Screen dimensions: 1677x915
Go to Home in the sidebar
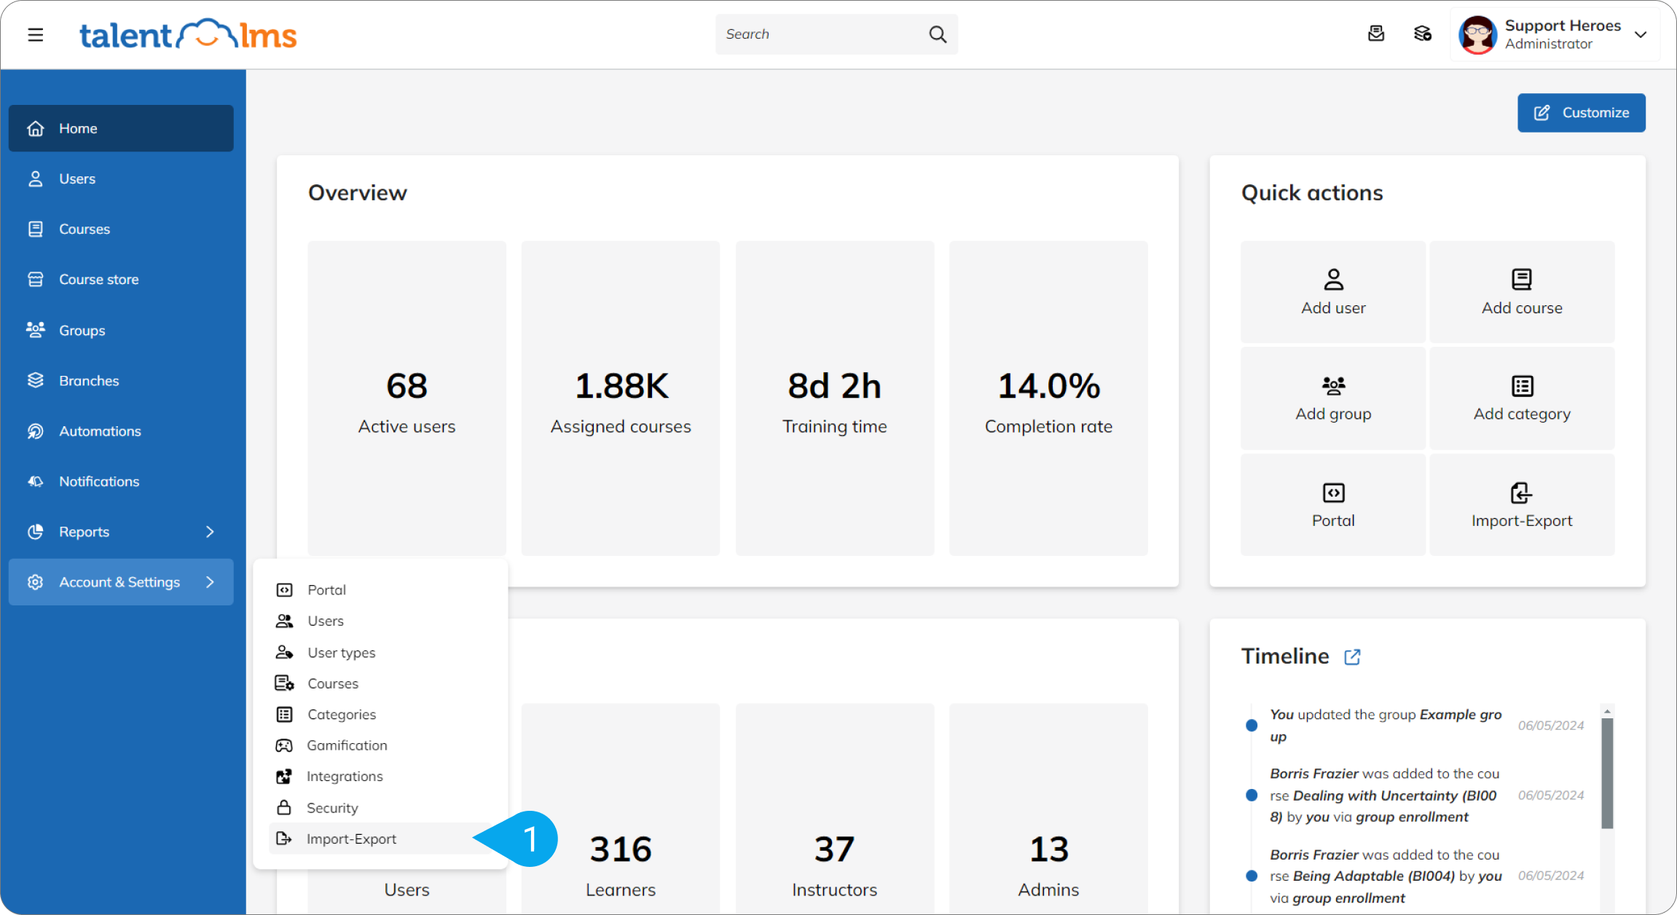coord(121,128)
